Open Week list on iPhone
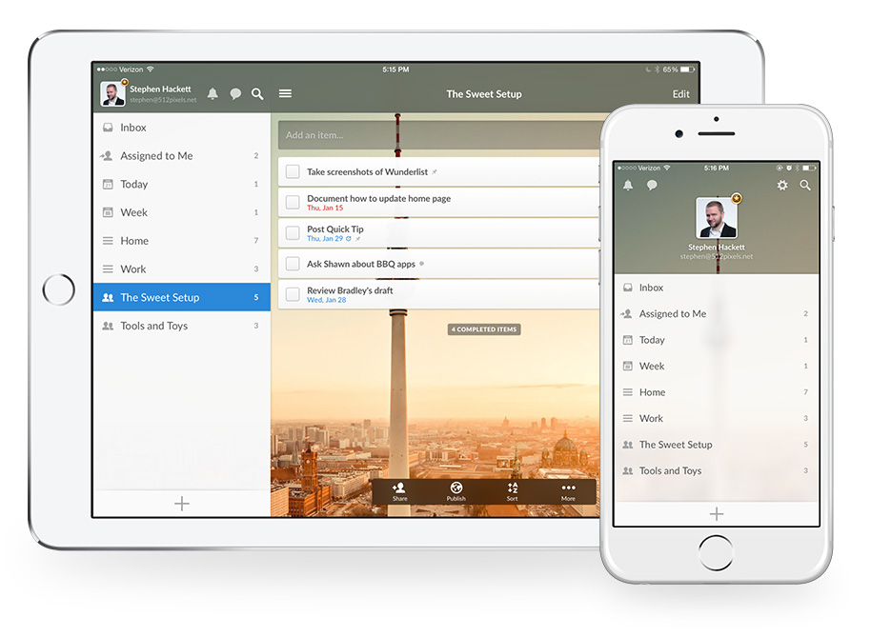The image size is (871, 637). tap(716, 366)
